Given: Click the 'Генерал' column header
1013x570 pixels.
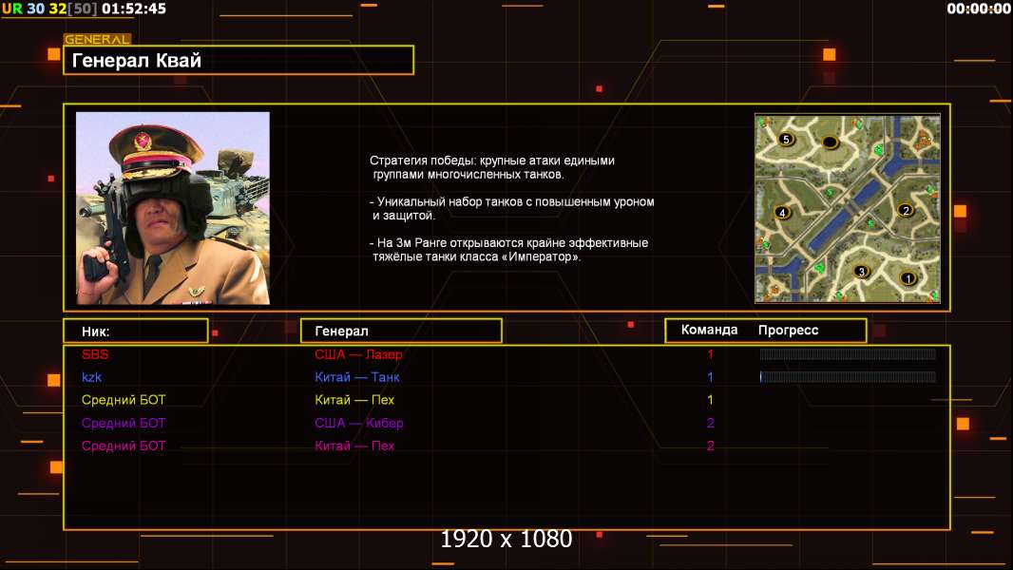Looking at the screenshot, I should pos(401,331).
